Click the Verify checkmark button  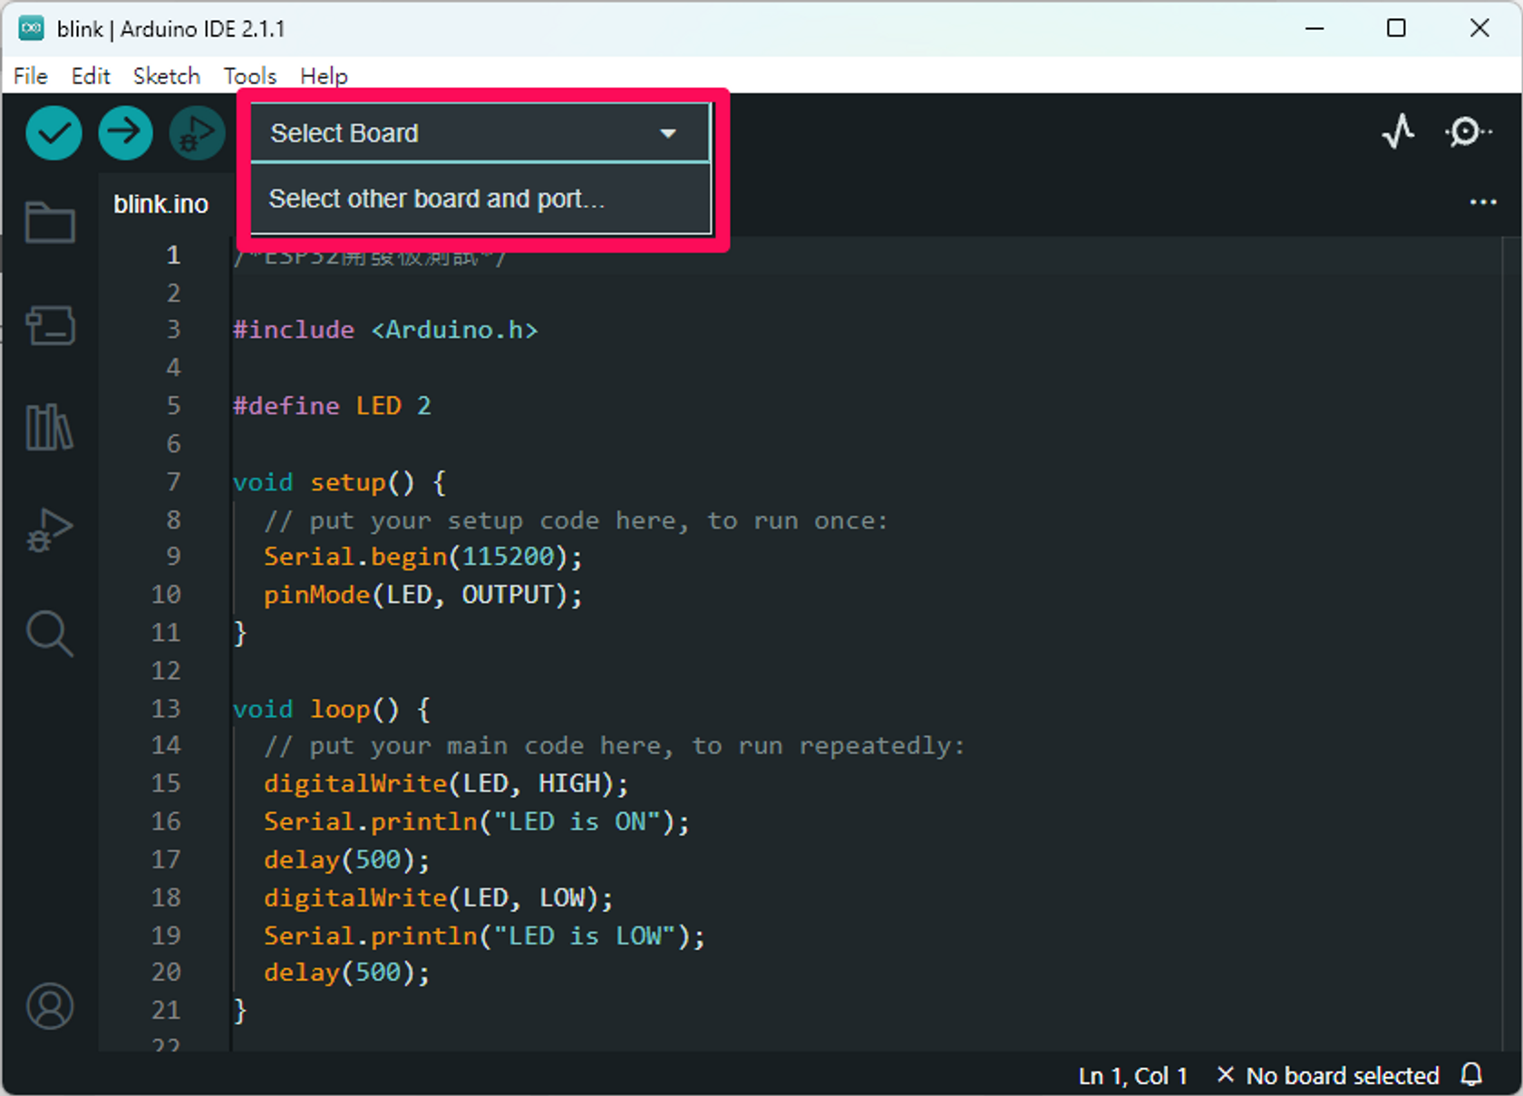54,132
